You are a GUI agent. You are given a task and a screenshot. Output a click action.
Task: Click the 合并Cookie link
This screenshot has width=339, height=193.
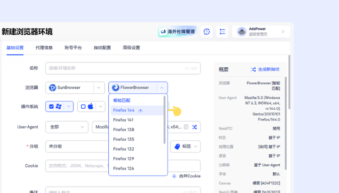pyautogui.click(x=190, y=176)
